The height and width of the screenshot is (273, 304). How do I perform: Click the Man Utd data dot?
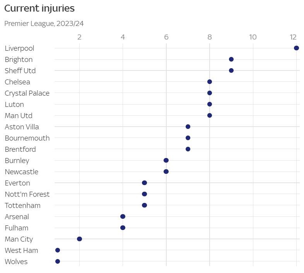tap(210, 115)
